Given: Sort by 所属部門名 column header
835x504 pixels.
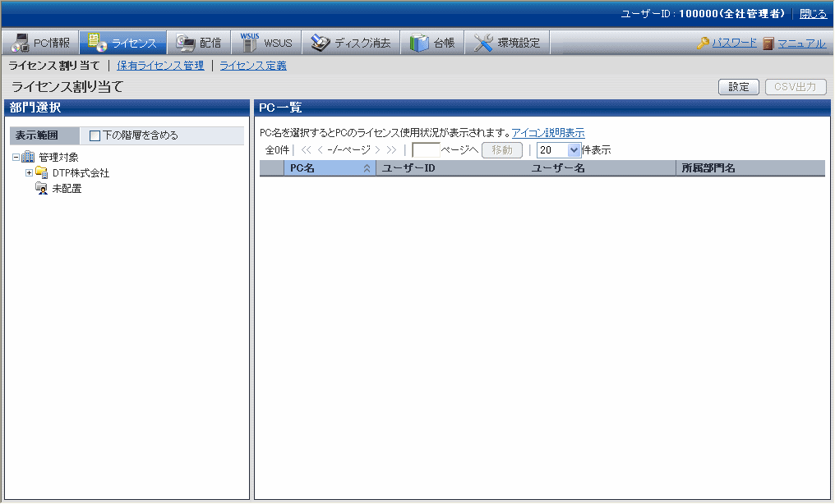Looking at the screenshot, I should 708,168.
